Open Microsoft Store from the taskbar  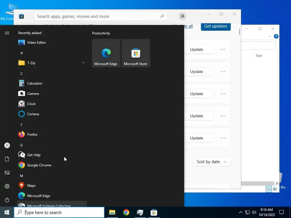point(154,212)
